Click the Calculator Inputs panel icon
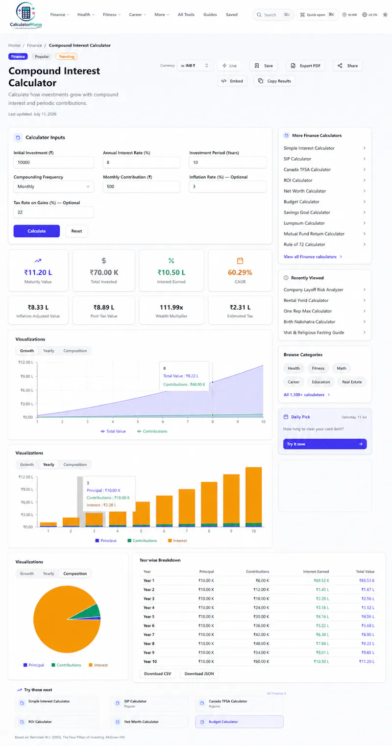This screenshot has height=746, width=392. tap(18, 138)
